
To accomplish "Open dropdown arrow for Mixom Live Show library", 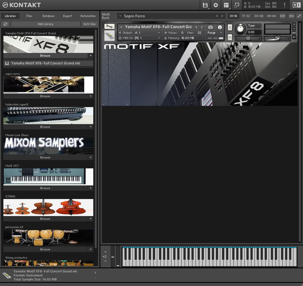I will click(90, 158).
